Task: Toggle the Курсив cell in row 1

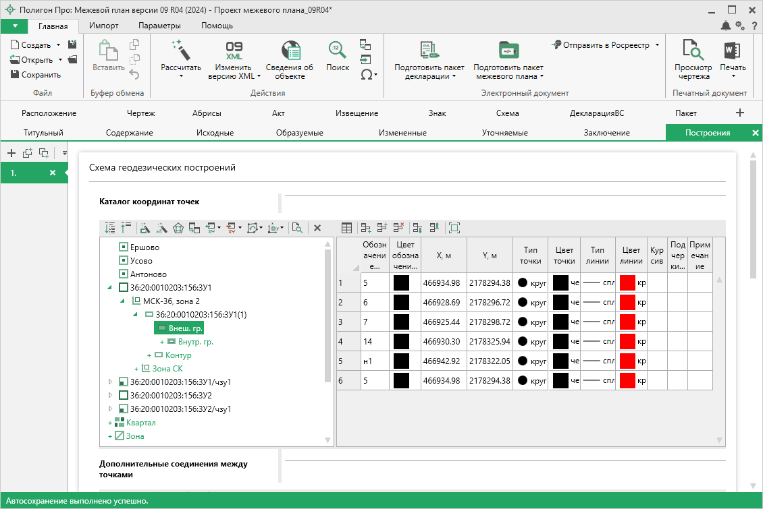Action: (x=656, y=283)
